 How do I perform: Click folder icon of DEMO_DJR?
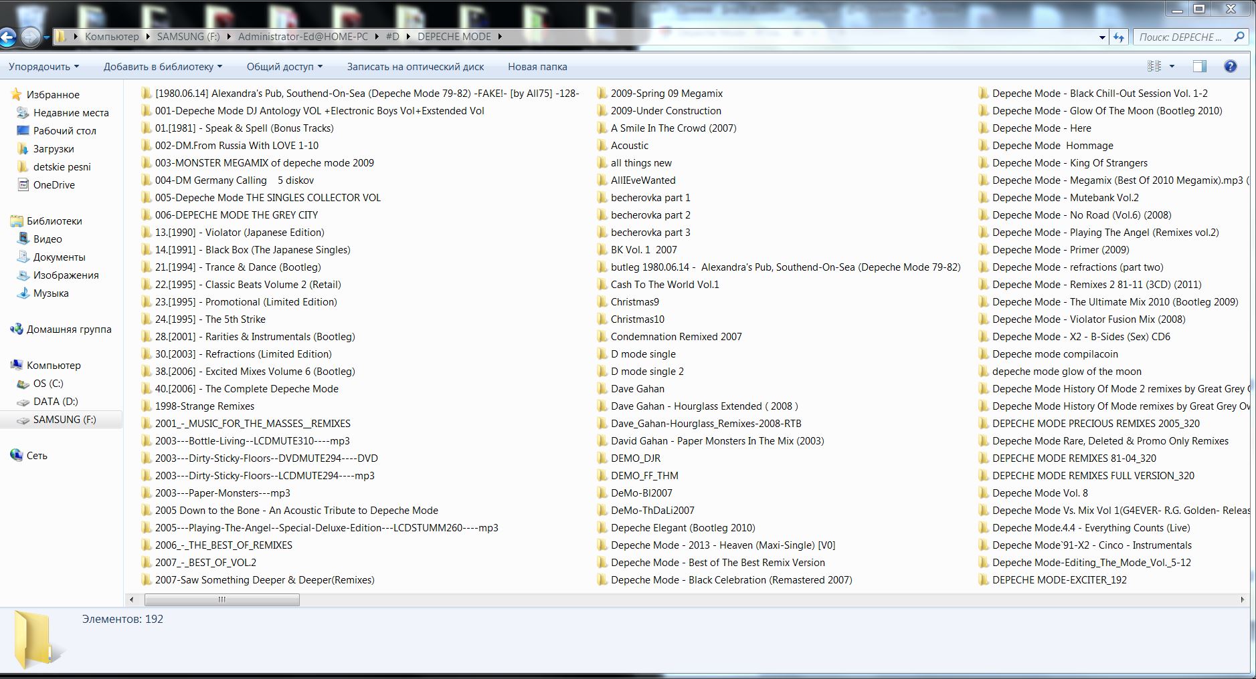click(602, 458)
